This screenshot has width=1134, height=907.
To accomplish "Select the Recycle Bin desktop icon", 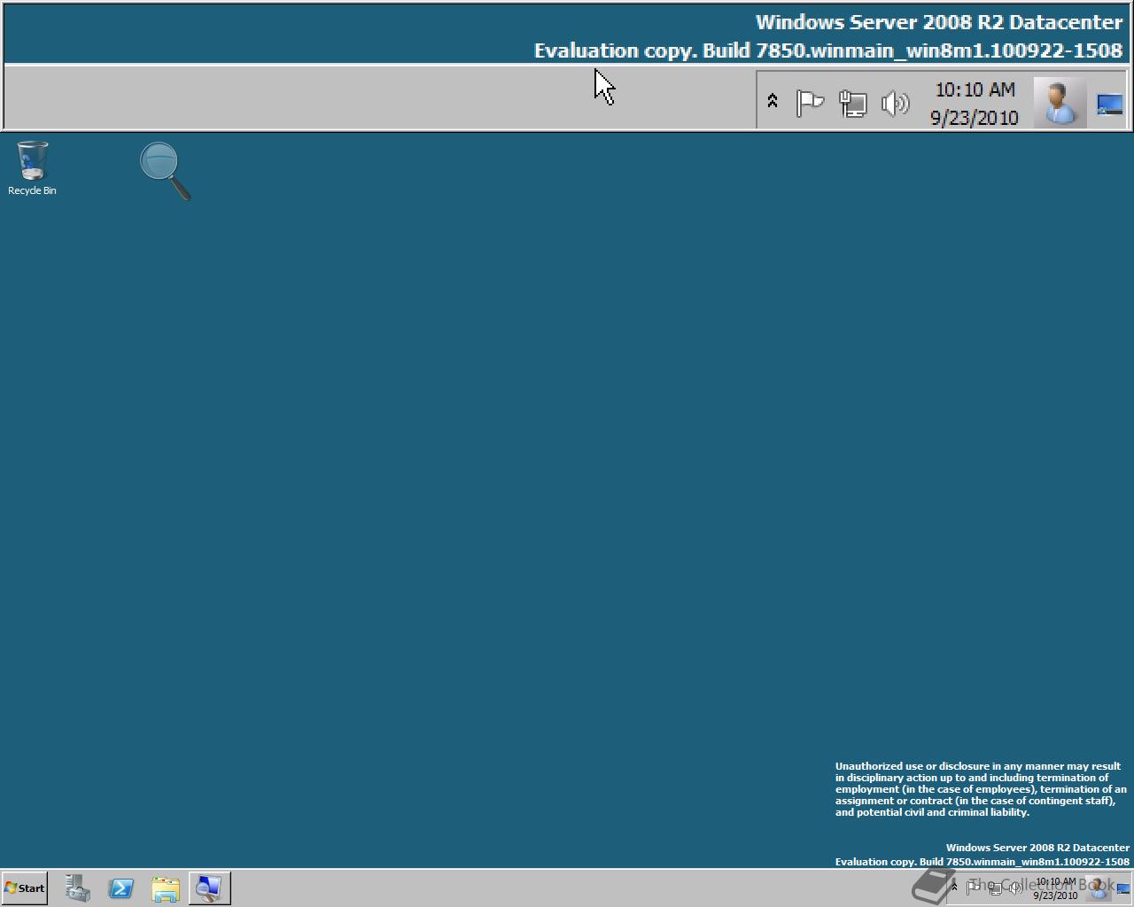I will pos(32,168).
